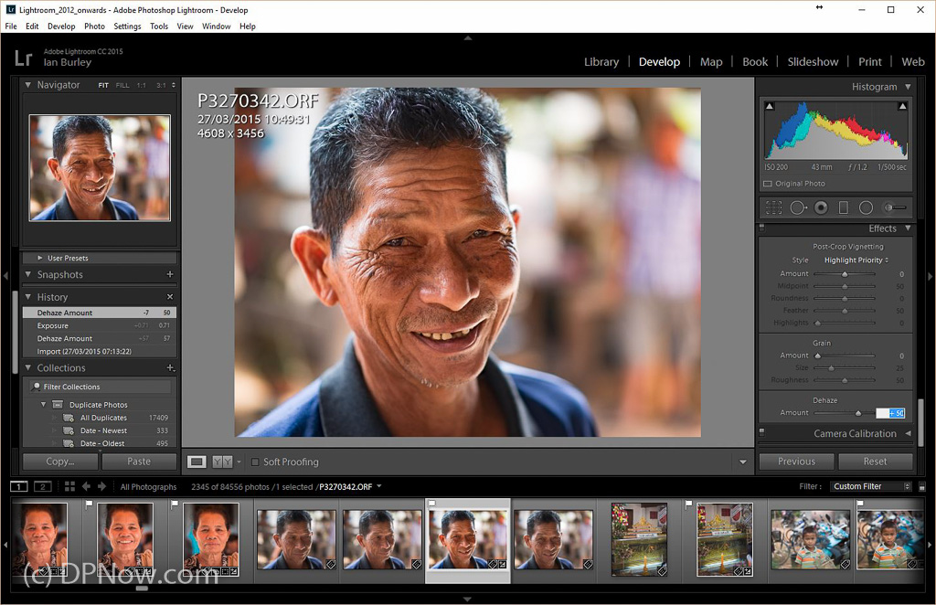Click the Copy... settings button

[60, 462]
